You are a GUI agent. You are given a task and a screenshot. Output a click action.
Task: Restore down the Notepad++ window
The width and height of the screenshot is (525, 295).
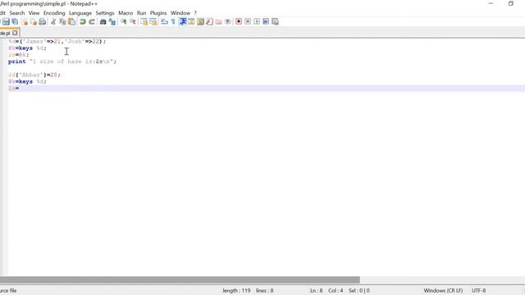[x=510, y=3]
